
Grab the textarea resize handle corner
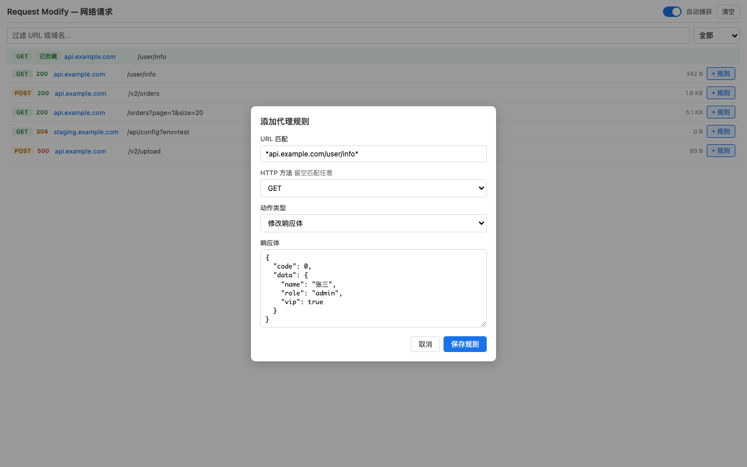[x=483, y=324]
